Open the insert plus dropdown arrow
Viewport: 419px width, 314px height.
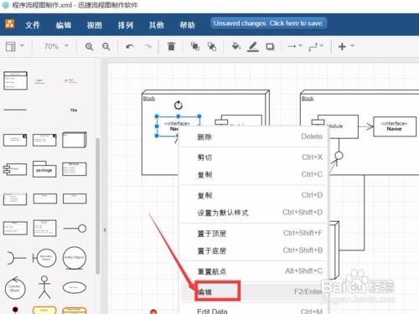coord(352,45)
